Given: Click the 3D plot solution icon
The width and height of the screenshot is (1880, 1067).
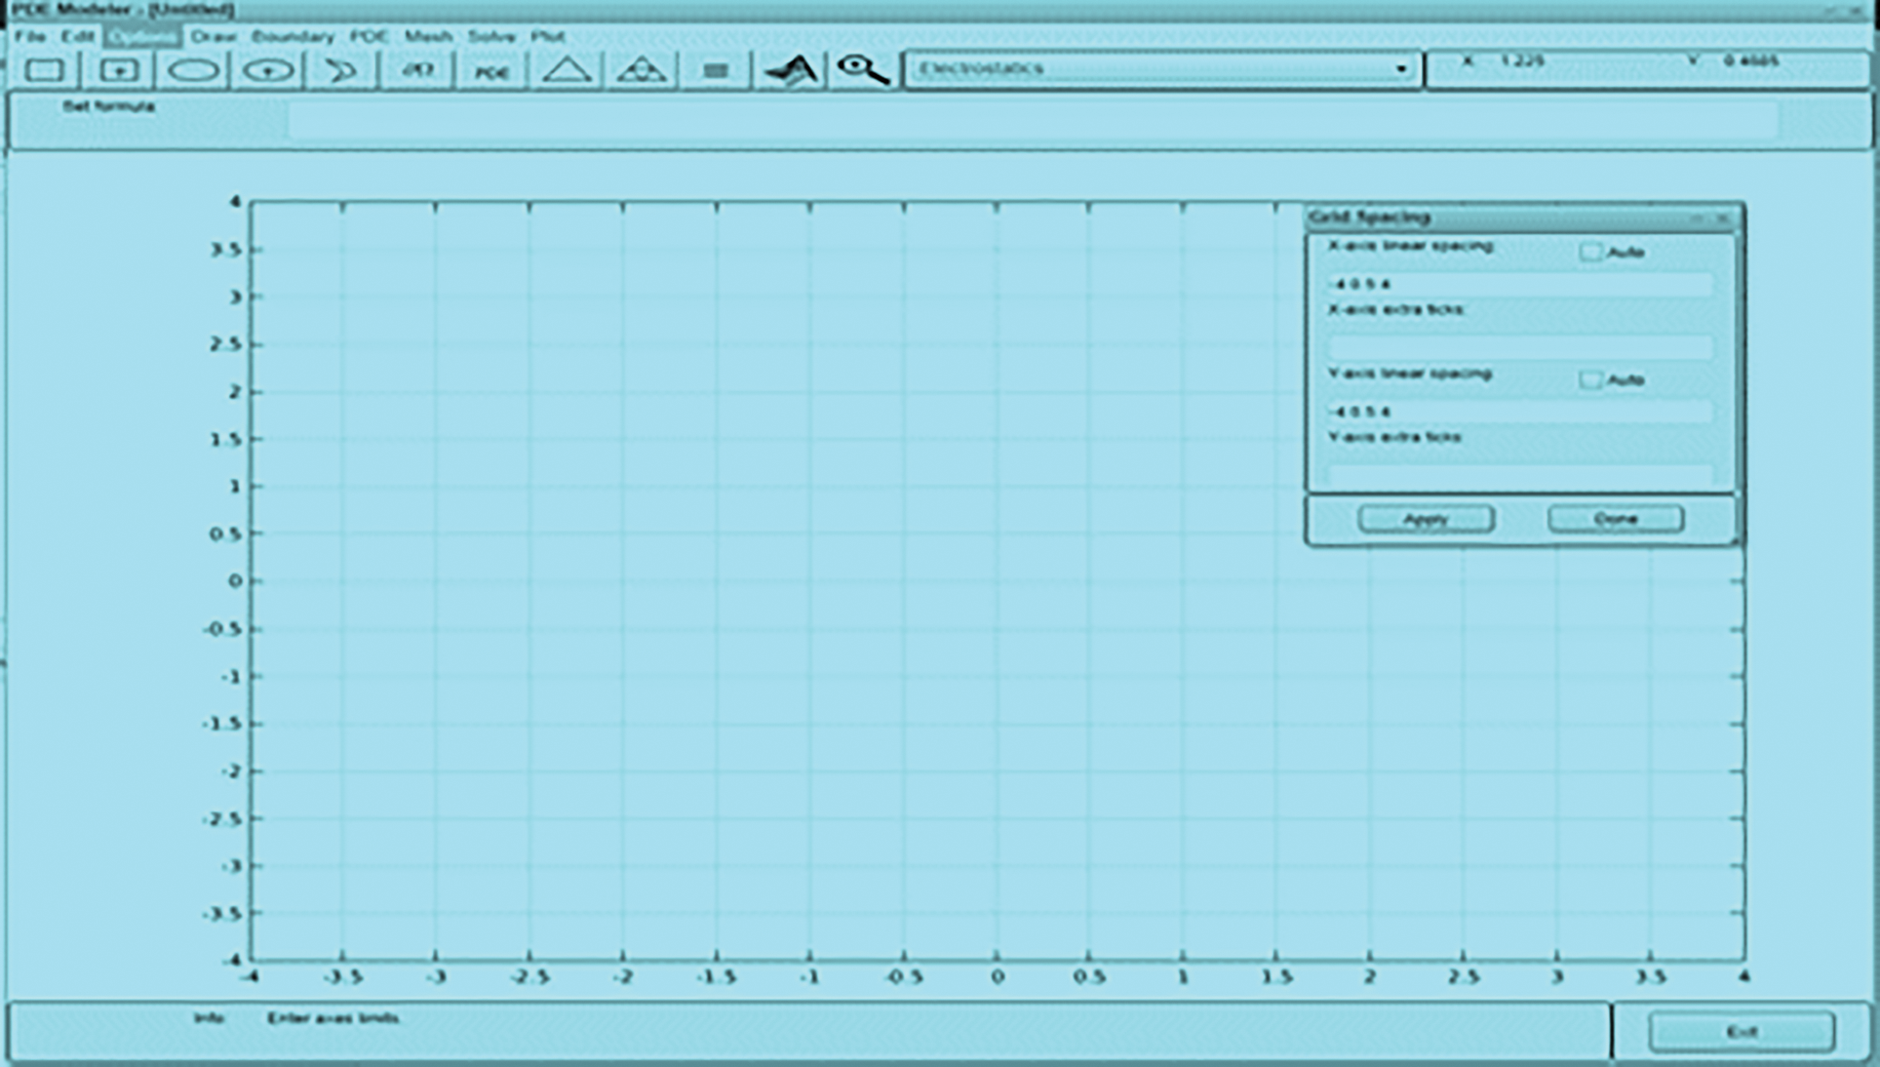Looking at the screenshot, I should [791, 70].
